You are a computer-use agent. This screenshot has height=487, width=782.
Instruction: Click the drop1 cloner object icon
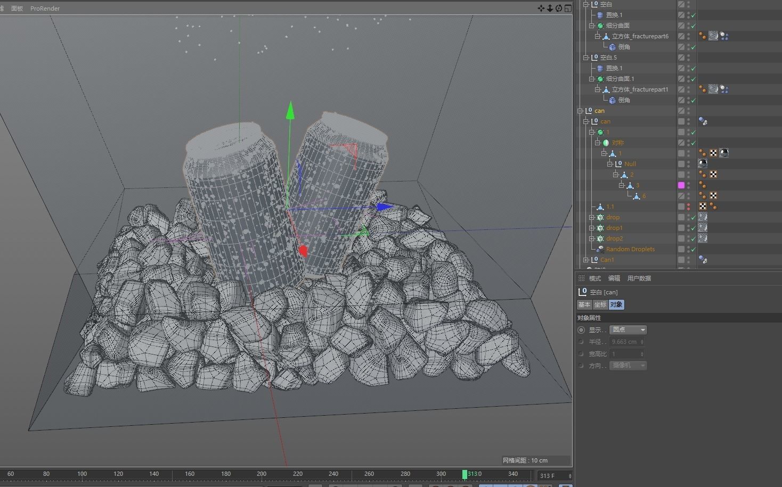pos(600,228)
